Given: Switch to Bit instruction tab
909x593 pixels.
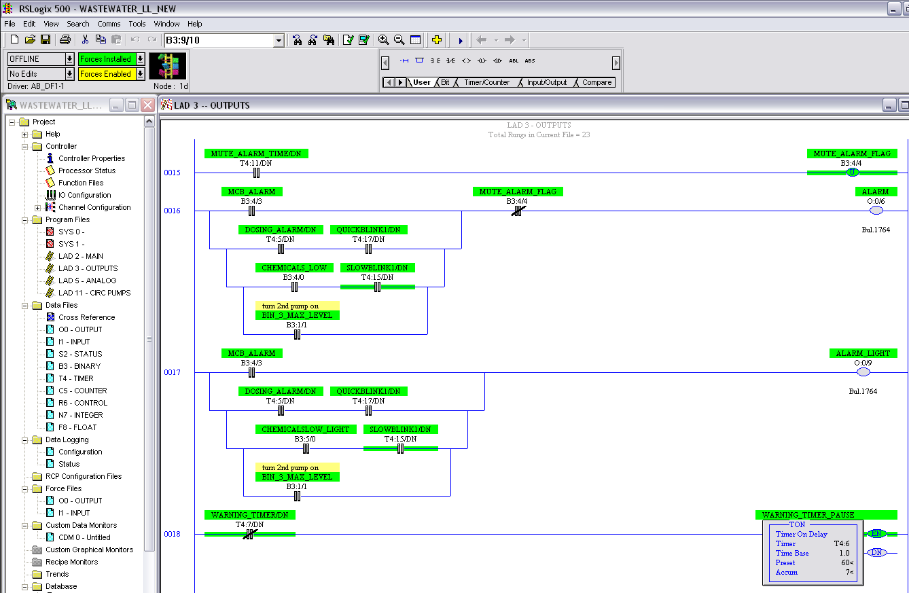Looking at the screenshot, I should click(x=445, y=82).
